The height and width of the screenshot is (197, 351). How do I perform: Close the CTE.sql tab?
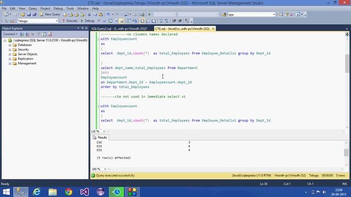(213, 29)
